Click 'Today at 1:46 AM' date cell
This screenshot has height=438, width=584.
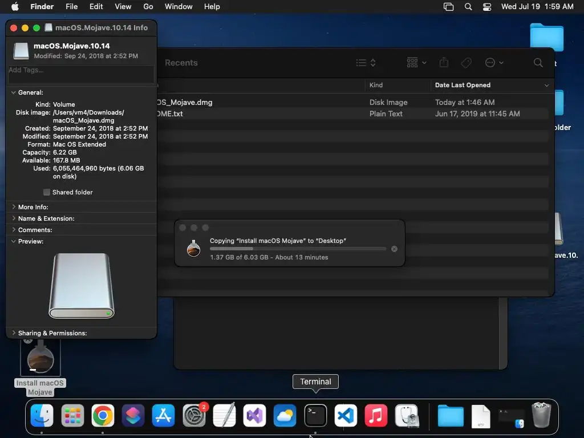pos(465,102)
